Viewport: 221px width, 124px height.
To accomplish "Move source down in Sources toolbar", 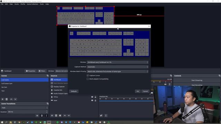I will pyautogui.click(x=69, y=116).
